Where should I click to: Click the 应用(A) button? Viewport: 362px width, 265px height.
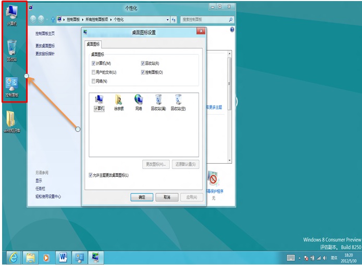tap(192, 197)
